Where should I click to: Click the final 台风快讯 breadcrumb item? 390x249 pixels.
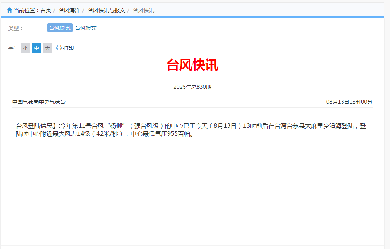click(x=143, y=10)
